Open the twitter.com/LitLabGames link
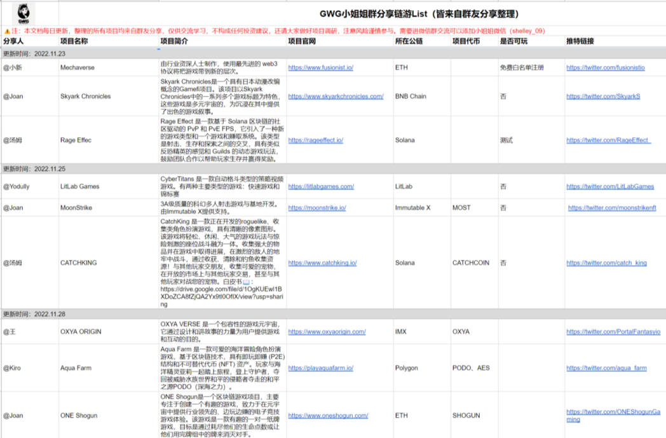666x438 pixels. coord(610,186)
